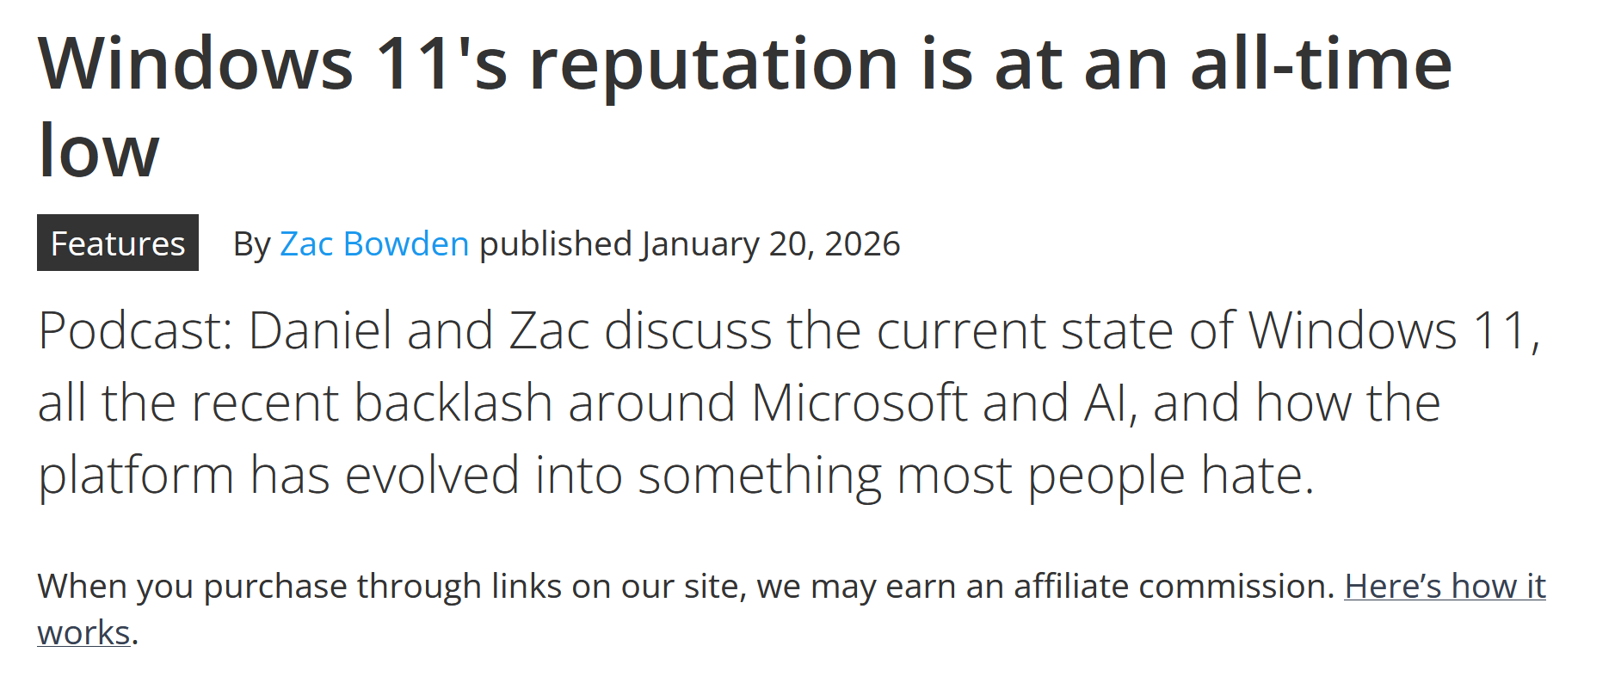
Task: Click the name "Daniel" in the summary
Action: pyautogui.click(x=320, y=331)
